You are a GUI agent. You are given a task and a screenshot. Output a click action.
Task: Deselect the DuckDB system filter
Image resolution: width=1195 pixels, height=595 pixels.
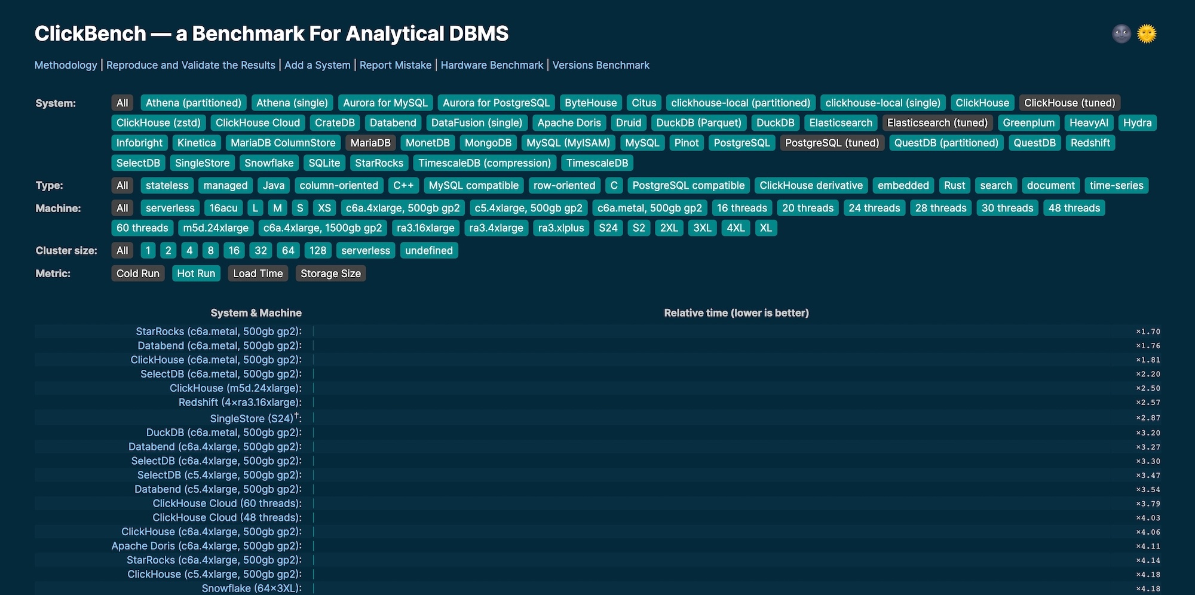pyautogui.click(x=775, y=123)
